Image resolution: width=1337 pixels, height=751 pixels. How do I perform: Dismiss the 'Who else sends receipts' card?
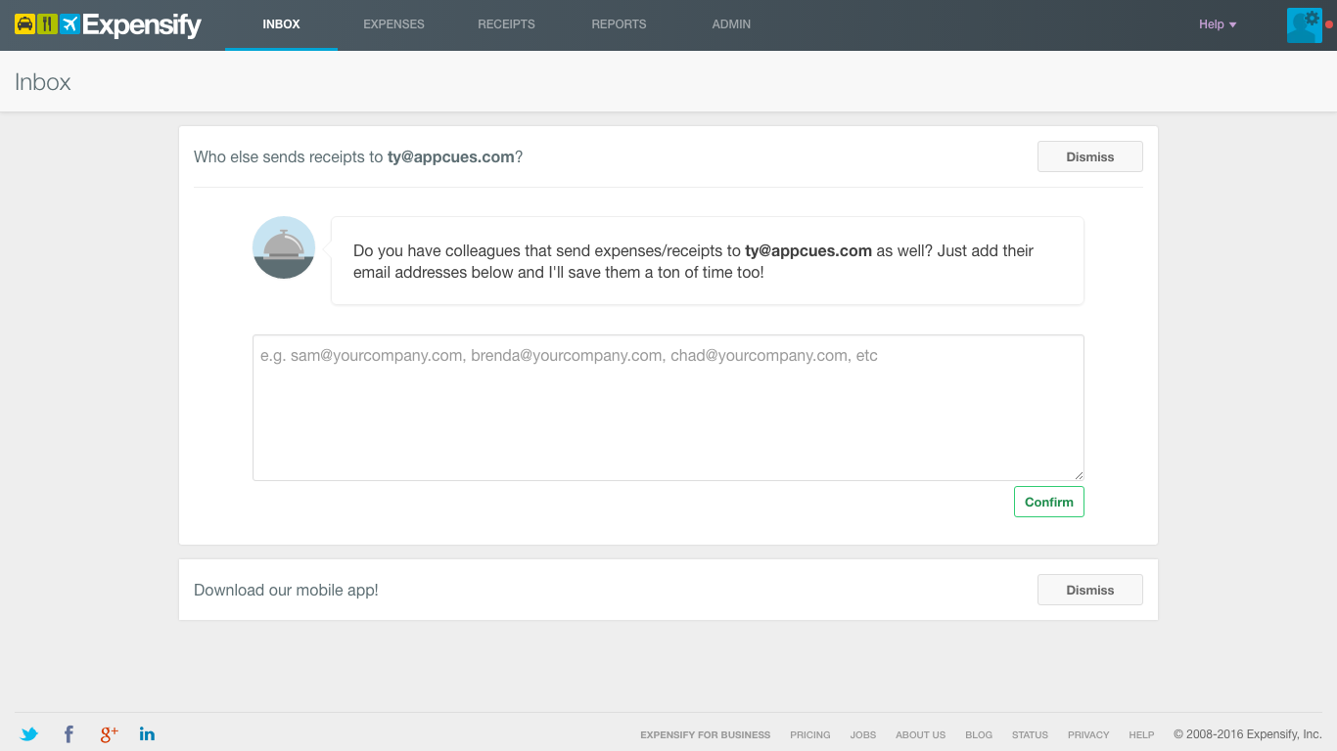pyautogui.click(x=1089, y=156)
